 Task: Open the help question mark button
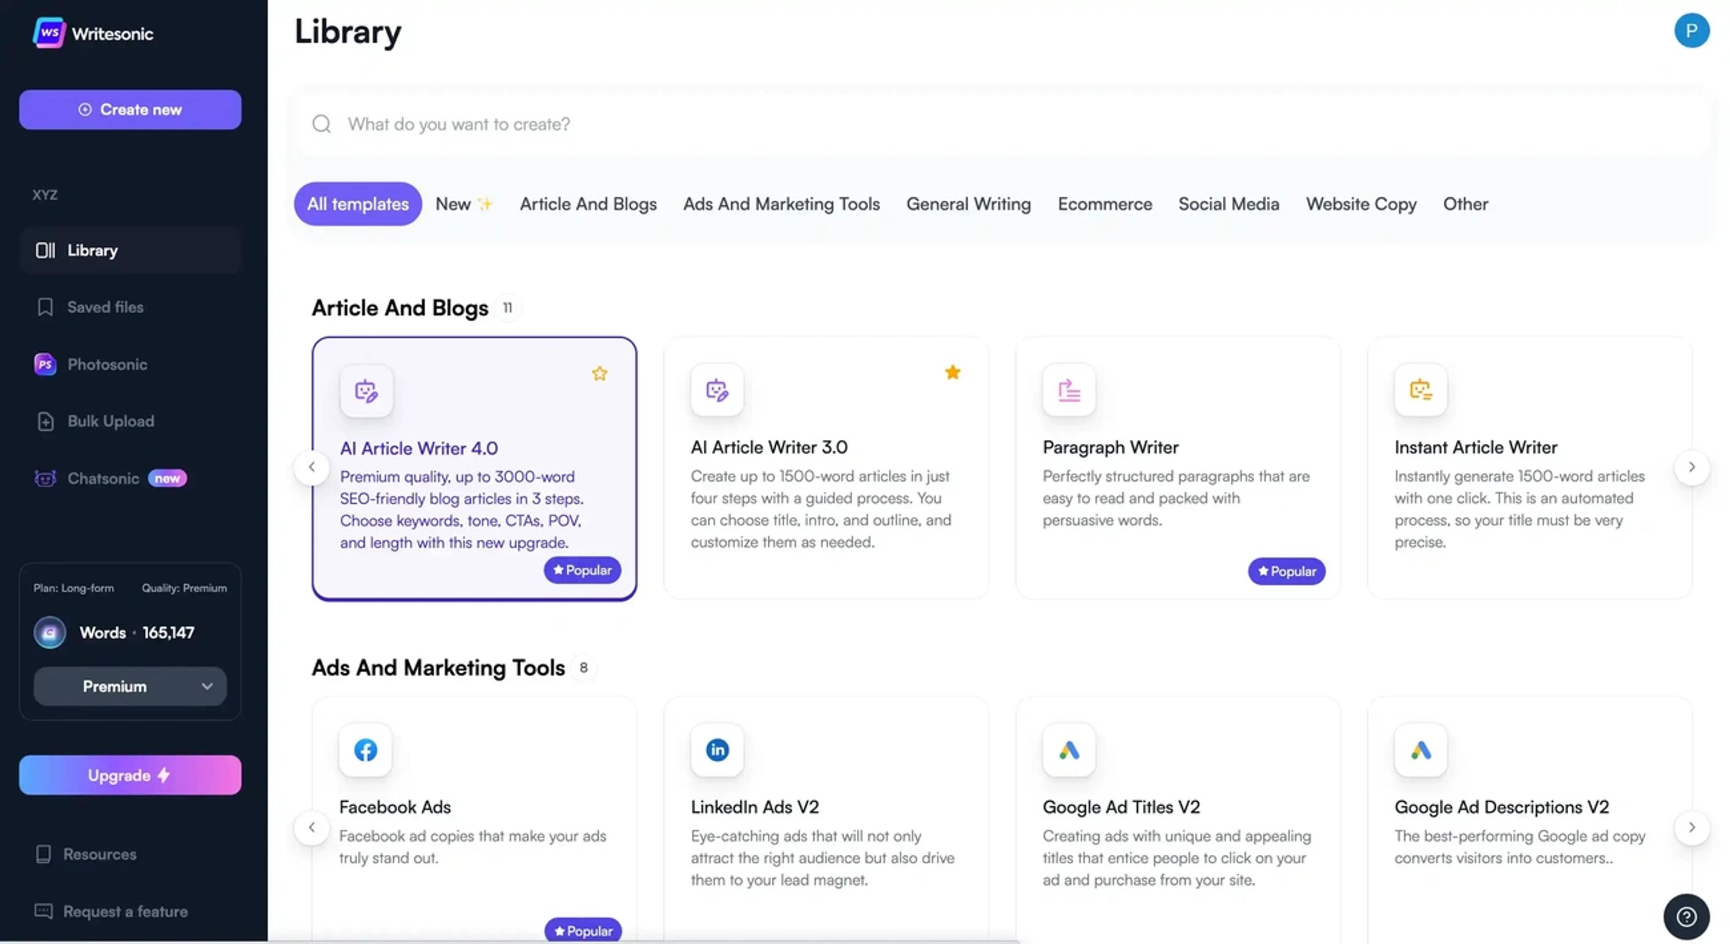click(1686, 917)
